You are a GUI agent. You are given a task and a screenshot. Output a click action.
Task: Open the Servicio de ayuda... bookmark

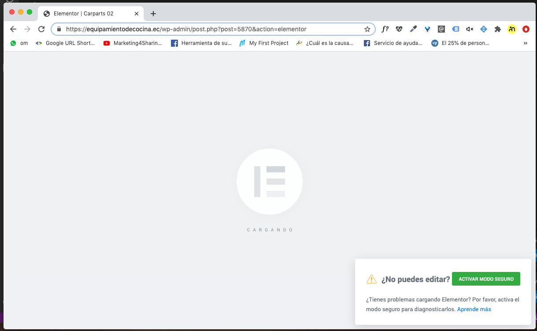point(393,43)
